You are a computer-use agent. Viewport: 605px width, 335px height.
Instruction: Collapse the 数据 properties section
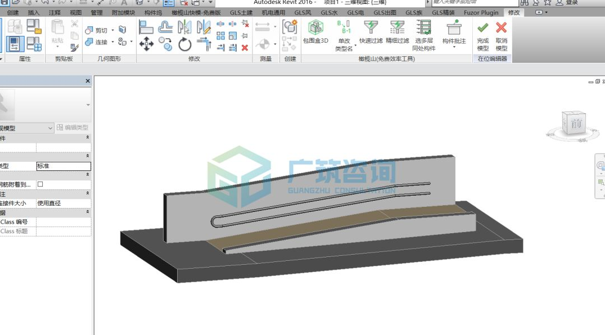click(87, 212)
